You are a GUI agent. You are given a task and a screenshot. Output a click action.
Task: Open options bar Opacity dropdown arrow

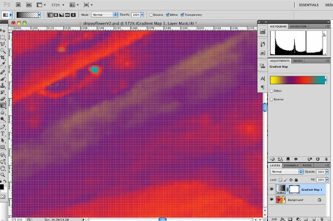click(142, 15)
